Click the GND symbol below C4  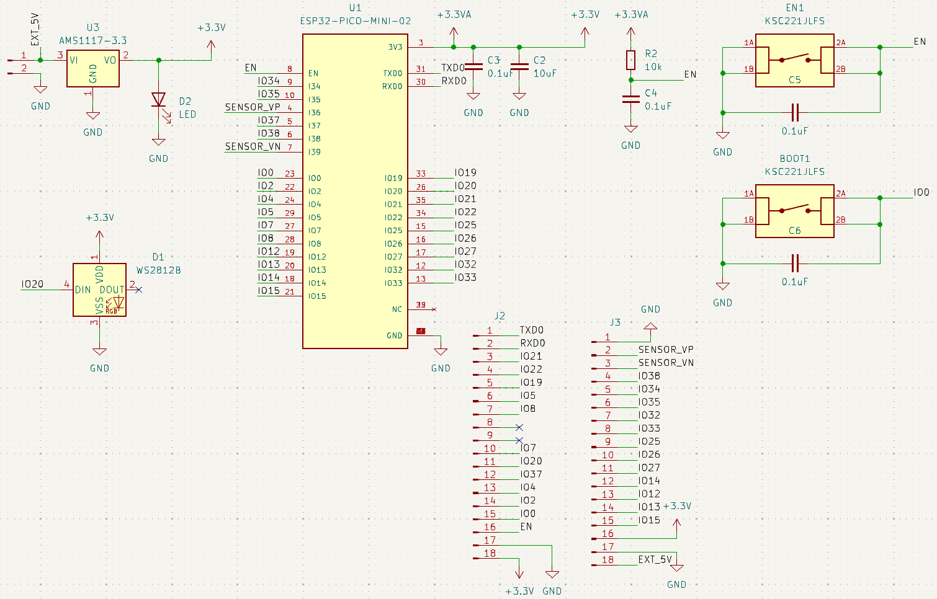631,129
